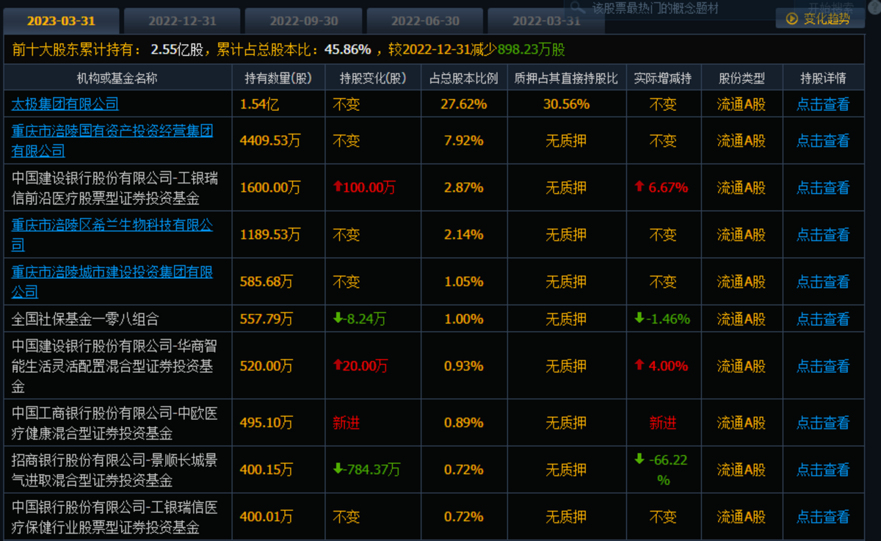The width and height of the screenshot is (881, 541).
Task: Click 点击查看 for 全国社保基金一零八组合 row
Action: 823,319
